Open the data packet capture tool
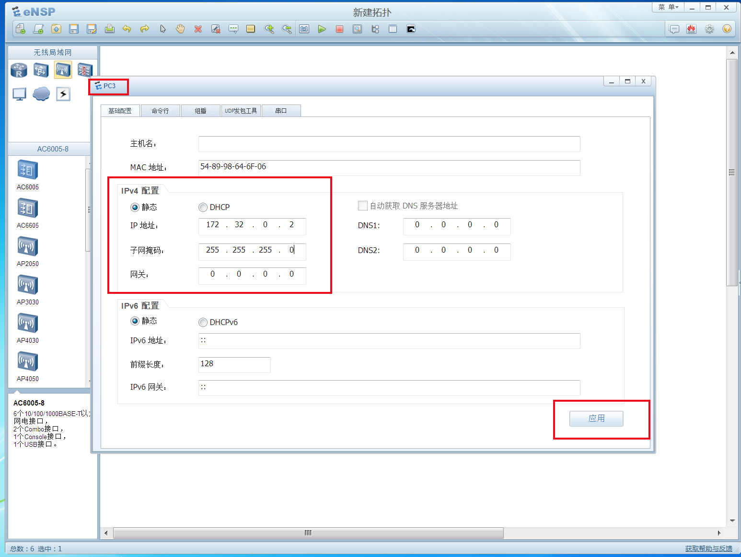The image size is (741, 557). tap(357, 29)
